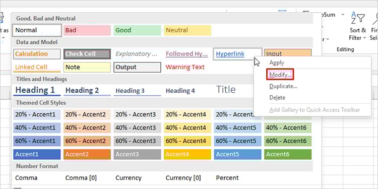Apply the Bad cell style

87,30
